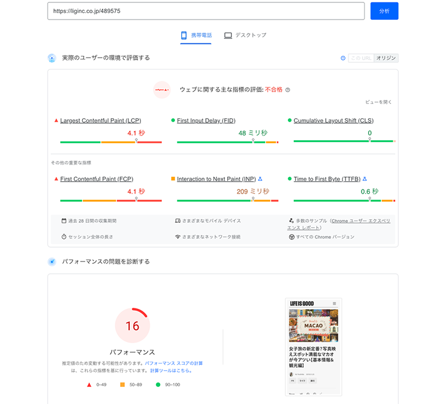This screenshot has height=404, width=446.
Task: Click the orange square beside INP
Action: click(173, 179)
